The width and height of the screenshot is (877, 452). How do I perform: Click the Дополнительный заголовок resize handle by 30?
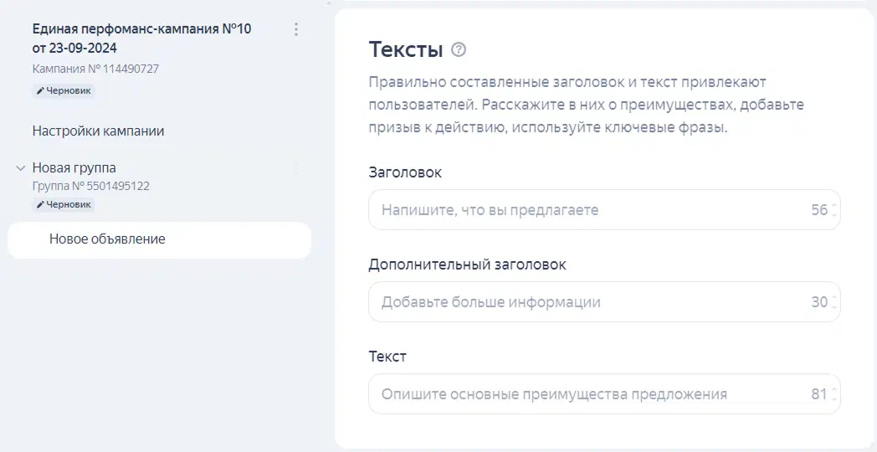tap(834, 302)
